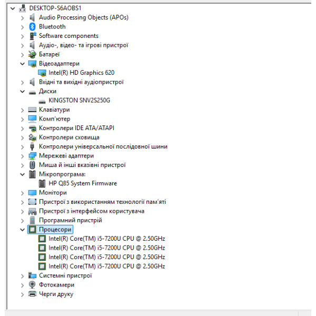Select Контролери IDE ATA/ATAPI label
Viewport: 316px width, 316px height.
tap(76, 128)
